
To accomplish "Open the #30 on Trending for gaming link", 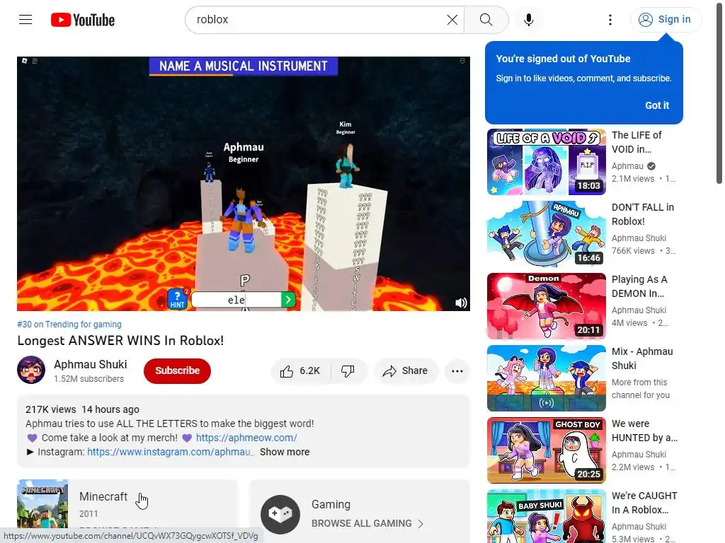I will click(69, 325).
